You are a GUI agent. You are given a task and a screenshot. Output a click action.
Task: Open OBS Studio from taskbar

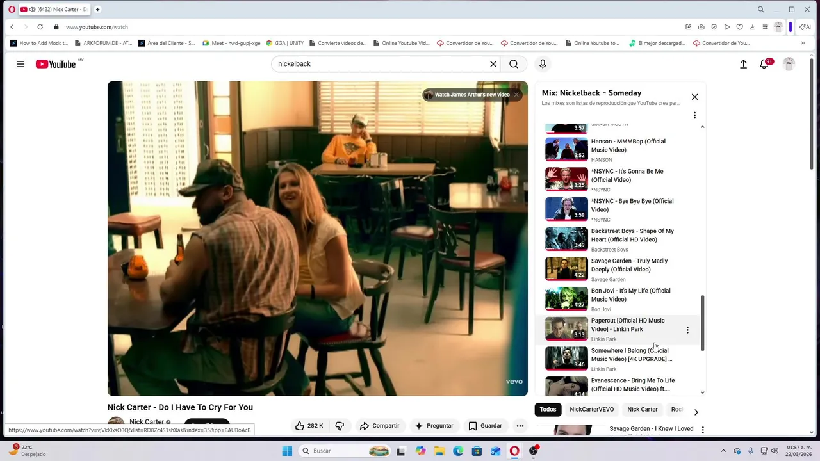(534, 451)
